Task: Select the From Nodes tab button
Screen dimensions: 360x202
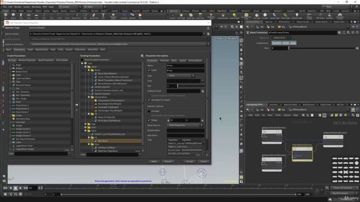Action: pos(62,60)
